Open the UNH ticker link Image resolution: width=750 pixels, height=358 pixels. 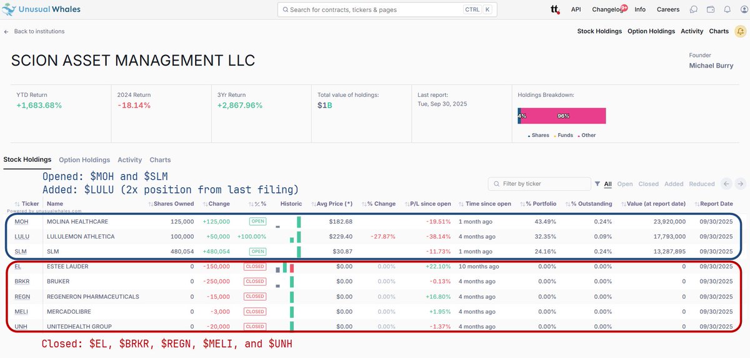pyautogui.click(x=21, y=327)
